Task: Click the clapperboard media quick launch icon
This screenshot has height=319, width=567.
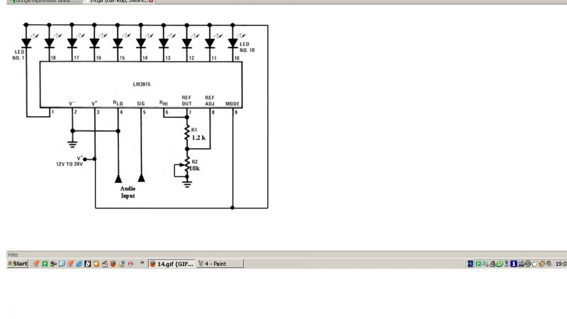Action: [105, 264]
